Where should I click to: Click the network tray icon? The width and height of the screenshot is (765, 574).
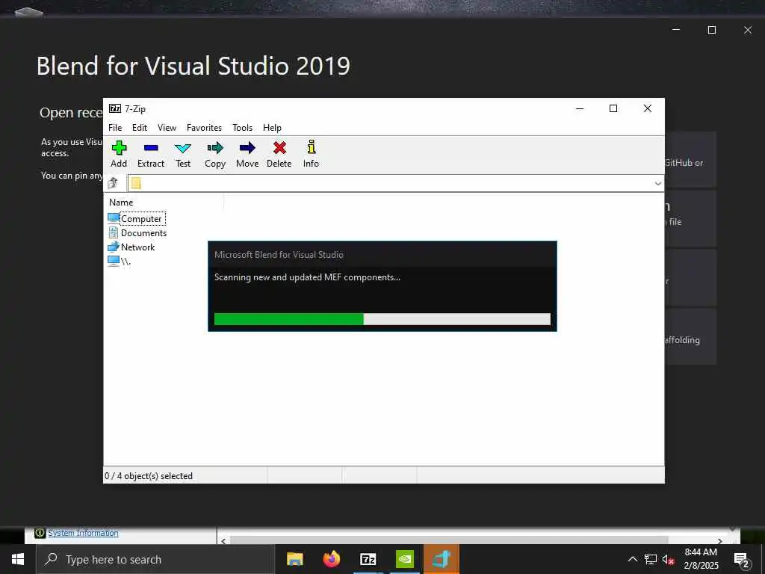(651, 559)
